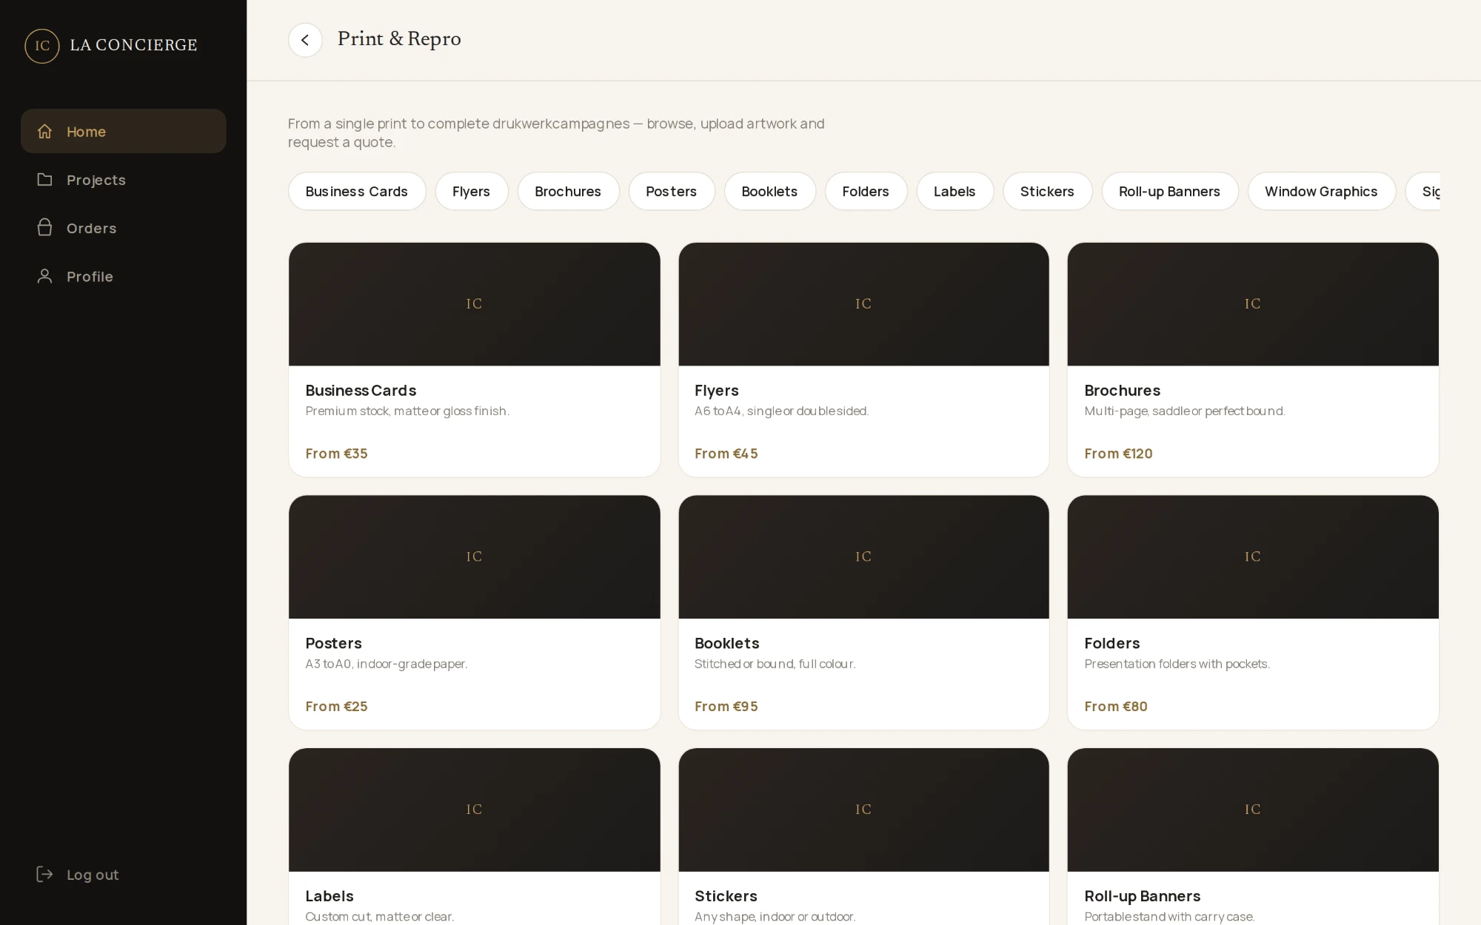Viewport: 1481px width, 925px height.
Task: Open the Flyers card image
Action: point(863,304)
